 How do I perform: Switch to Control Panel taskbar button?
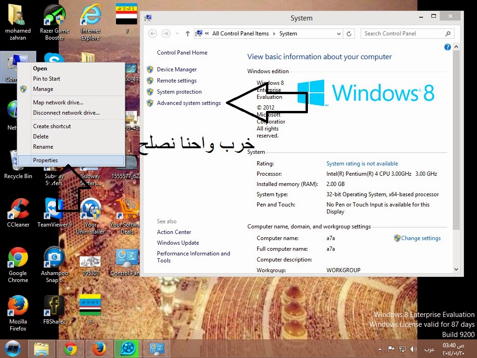(157, 349)
